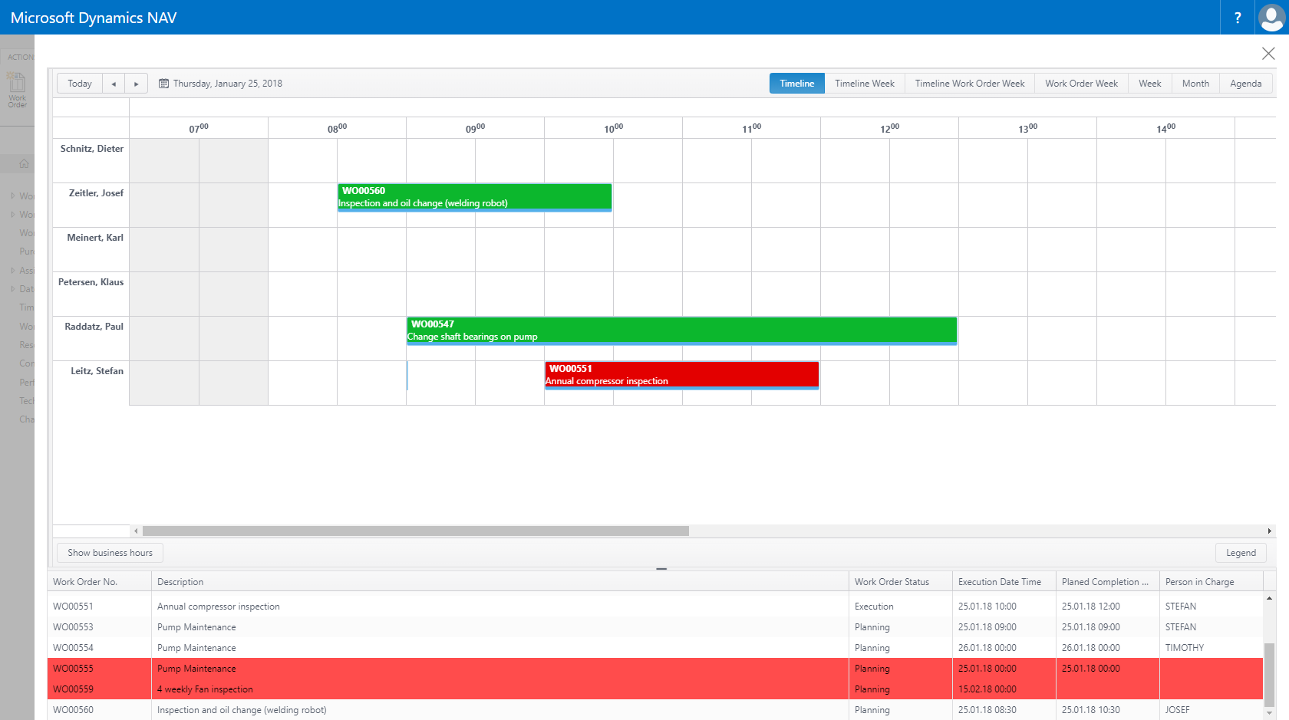The height and width of the screenshot is (720, 1289).
Task: Open the user profile icon top right
Action: [1270, 17]
